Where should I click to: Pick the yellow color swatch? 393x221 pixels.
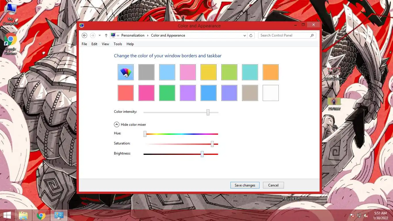[x=209, y=72]
